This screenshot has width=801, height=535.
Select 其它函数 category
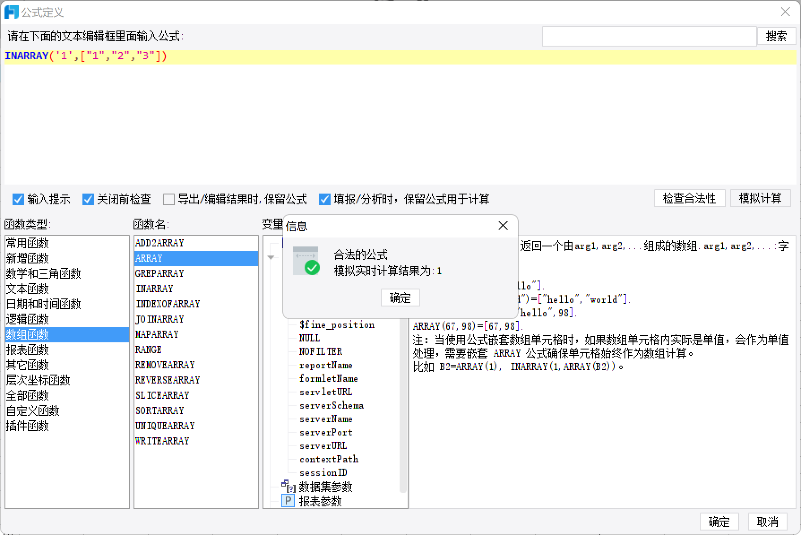pos(67,365)
